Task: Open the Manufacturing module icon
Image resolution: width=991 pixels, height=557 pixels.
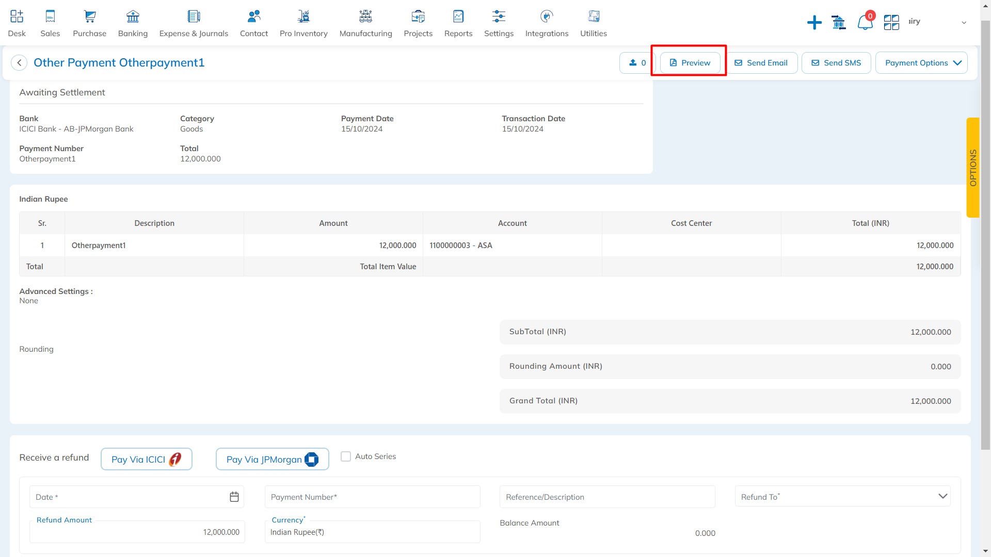Action: point(365,23)
